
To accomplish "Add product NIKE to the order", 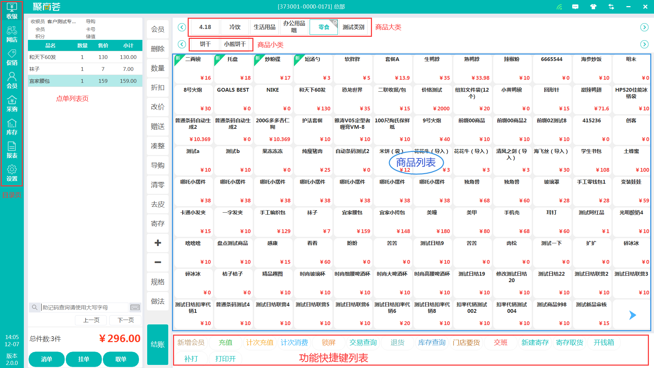I will click(x=273, y=99).
